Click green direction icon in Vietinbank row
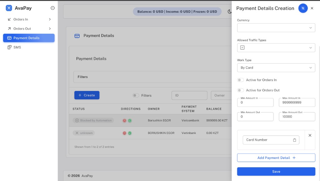This screenshot has height=181, width=320. click(130, 133)
